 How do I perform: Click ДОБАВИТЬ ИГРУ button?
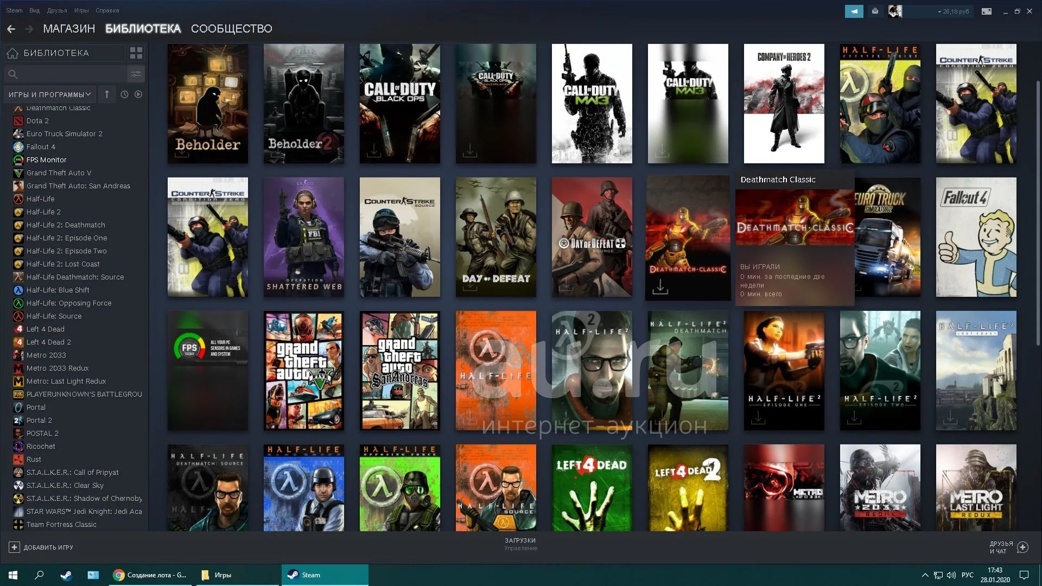pyautogui.click(x=41, y=547)
